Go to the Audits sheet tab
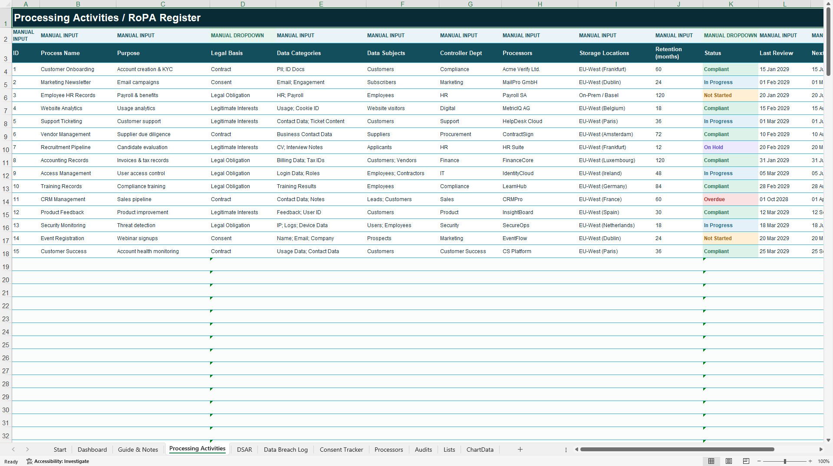Screen dimensions: 833x466 (x=423, y=450)
